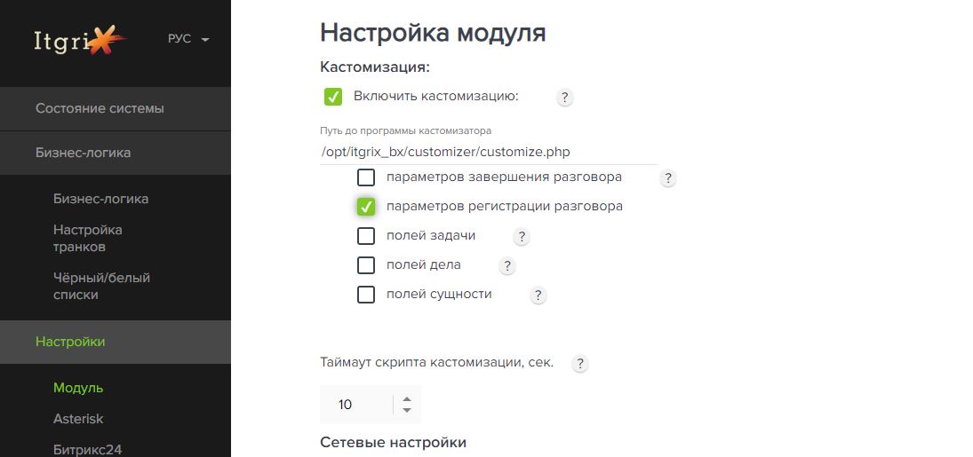Open help for 'Включить кастомизацию'
The height and width of the screenshot is (457, 973).
tap(564, 98)
